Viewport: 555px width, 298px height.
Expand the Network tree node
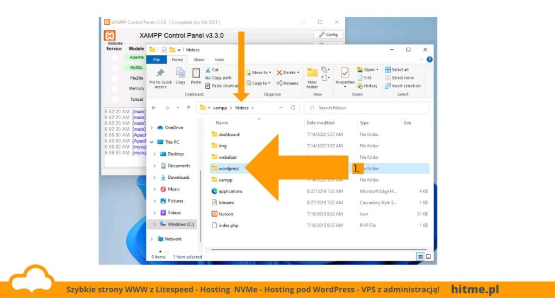(x=152, y=239)
